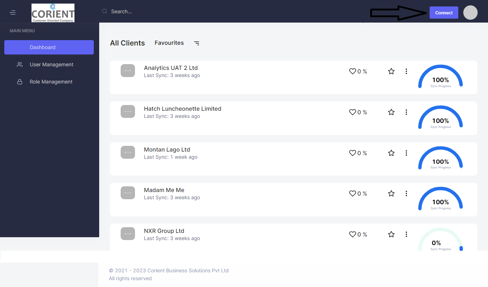This screenshot has width=488, height=287.
Task: Open Hatch Luncheonette Limited client name
Action: (x=183, y=109)
